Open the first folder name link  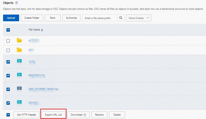[34, 41]
